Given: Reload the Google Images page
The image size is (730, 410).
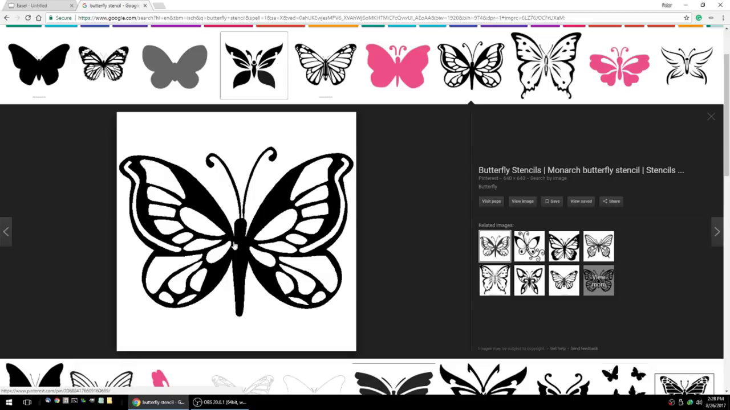Looking at the screenshot, I should [27, 18].
